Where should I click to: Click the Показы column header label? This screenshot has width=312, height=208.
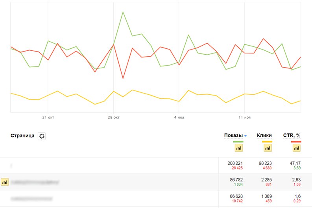[x=233, y=136]
